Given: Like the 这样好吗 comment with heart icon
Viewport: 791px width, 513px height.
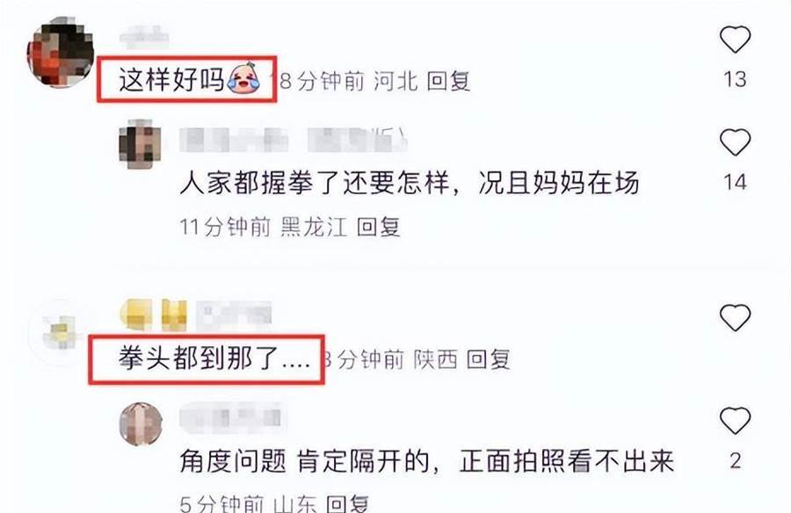Looking at the screenshot, I should pyautogui.click(x=735, y=39).
